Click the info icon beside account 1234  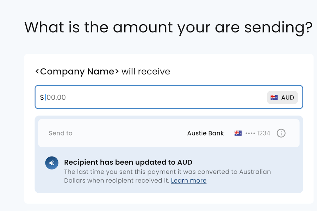[x=281, y=133]
